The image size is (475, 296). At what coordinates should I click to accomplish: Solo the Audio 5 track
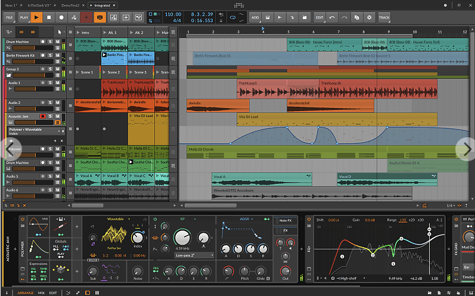tap(50, 176)
